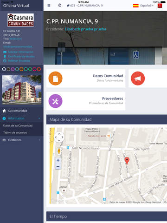Zoom out the map with minus button

tap(58, 166)
